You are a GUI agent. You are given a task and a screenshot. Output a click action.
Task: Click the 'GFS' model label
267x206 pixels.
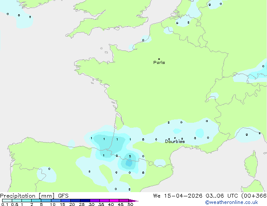coord(63,196)
